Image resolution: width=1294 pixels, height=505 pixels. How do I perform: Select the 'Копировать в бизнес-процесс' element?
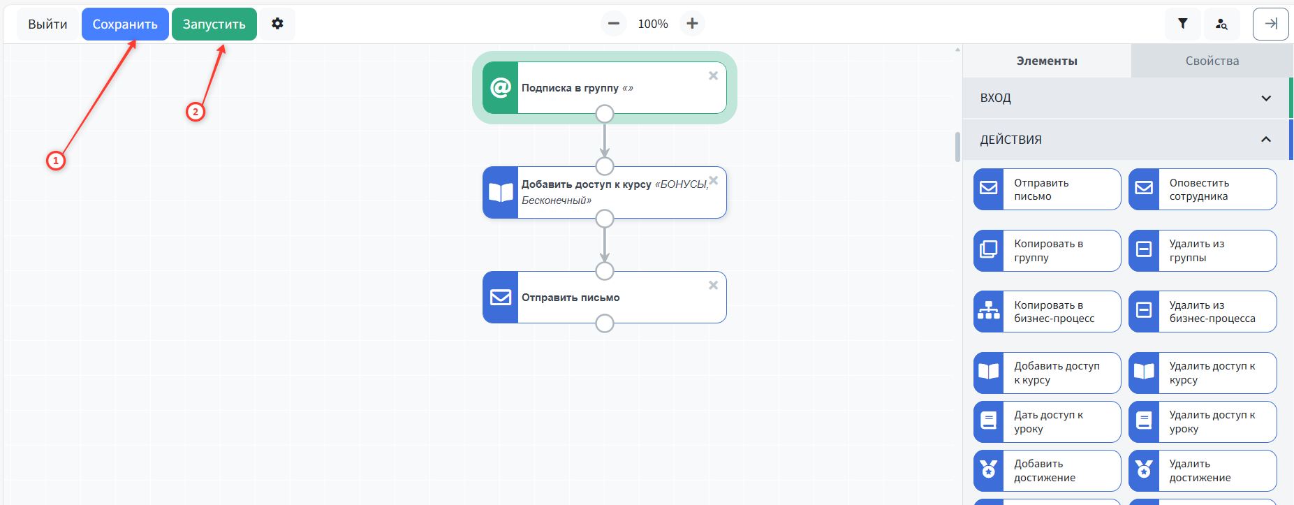pyautogui.click(x=1047, y=312)
